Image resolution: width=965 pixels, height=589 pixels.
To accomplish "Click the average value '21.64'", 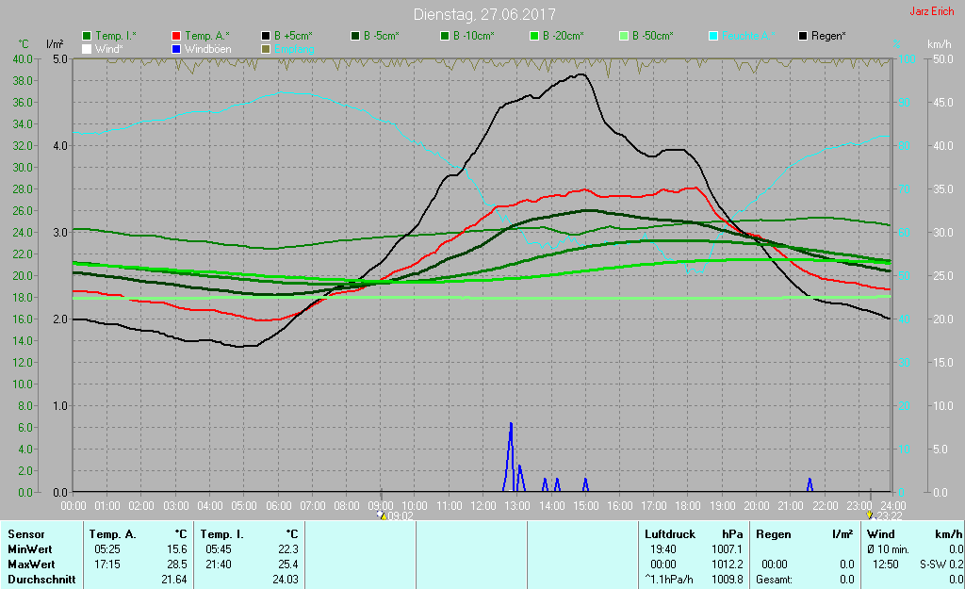I will click(174, 580).
